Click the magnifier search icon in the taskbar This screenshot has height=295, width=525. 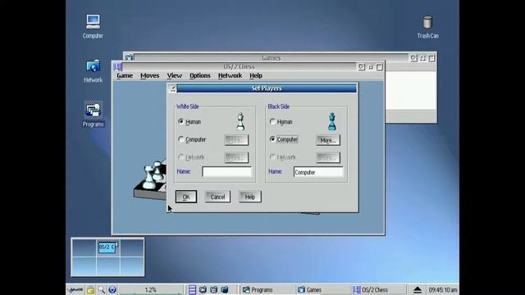pos(102,289)
